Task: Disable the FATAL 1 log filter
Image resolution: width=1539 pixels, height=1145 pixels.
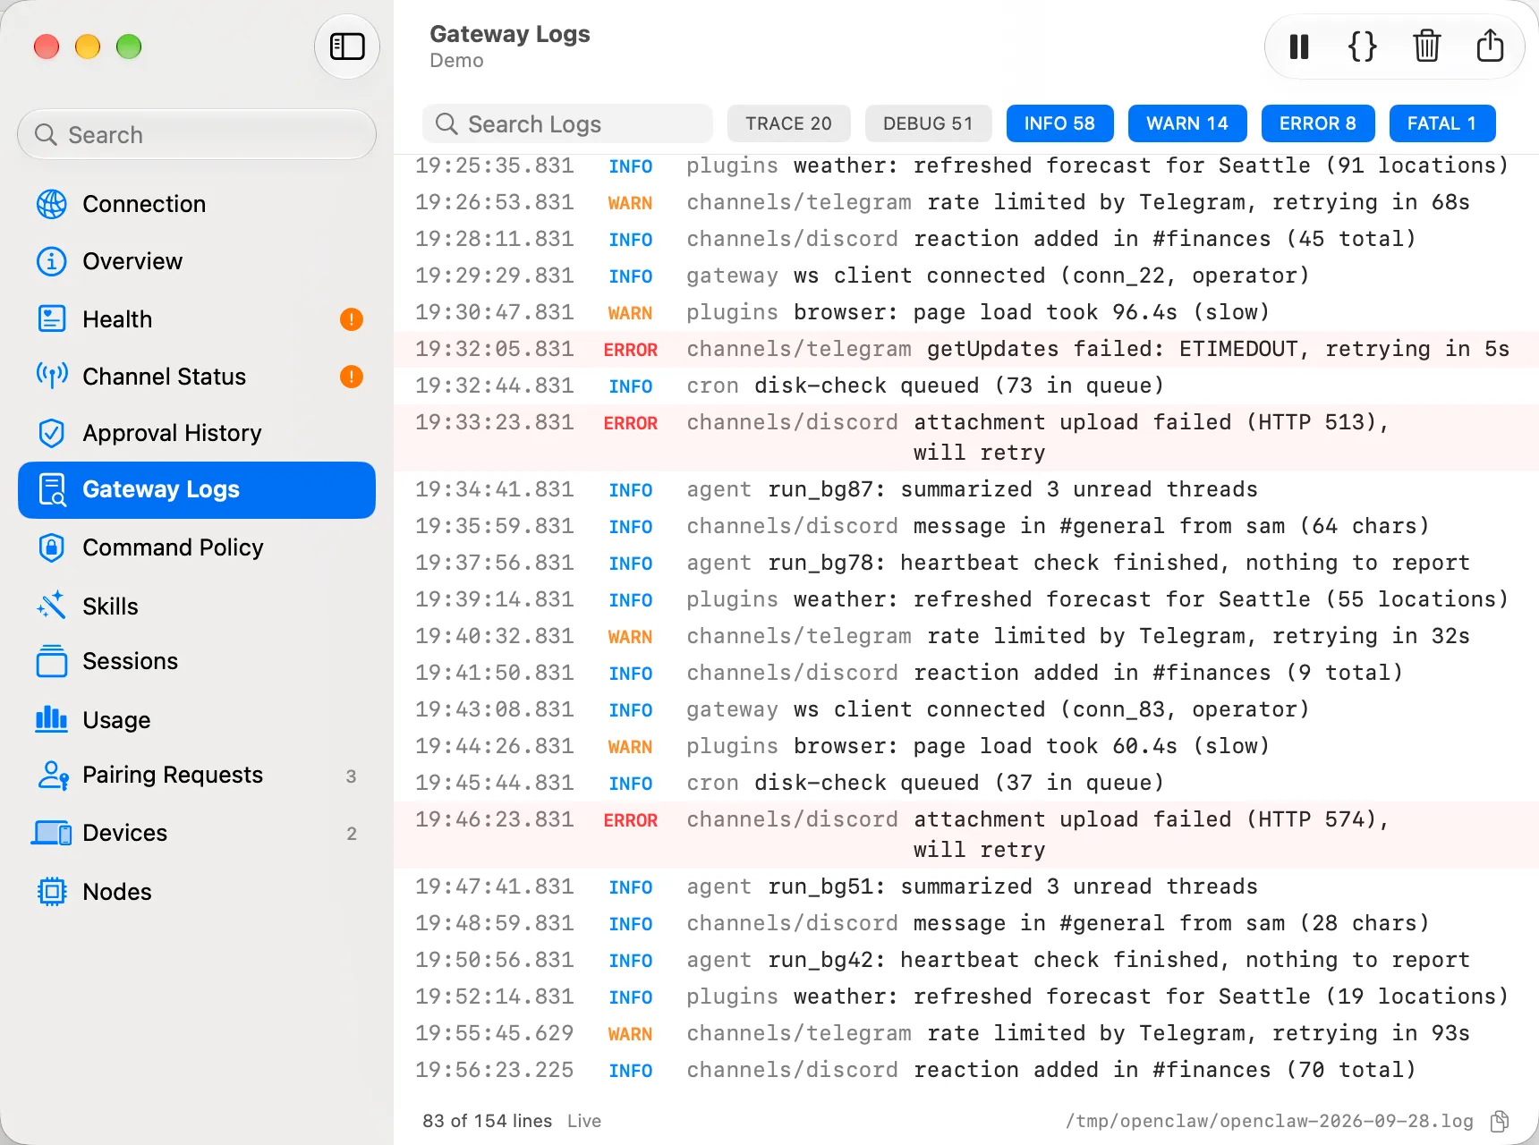Action: point(1442,123)
